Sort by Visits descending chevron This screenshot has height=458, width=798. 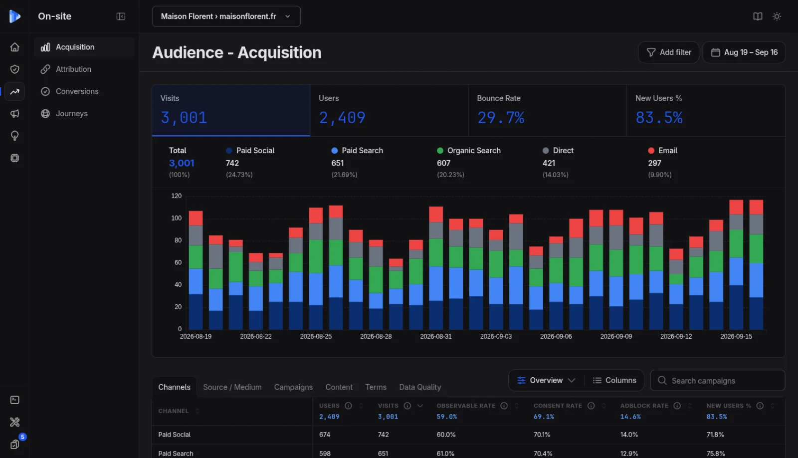tap(420, 406)
